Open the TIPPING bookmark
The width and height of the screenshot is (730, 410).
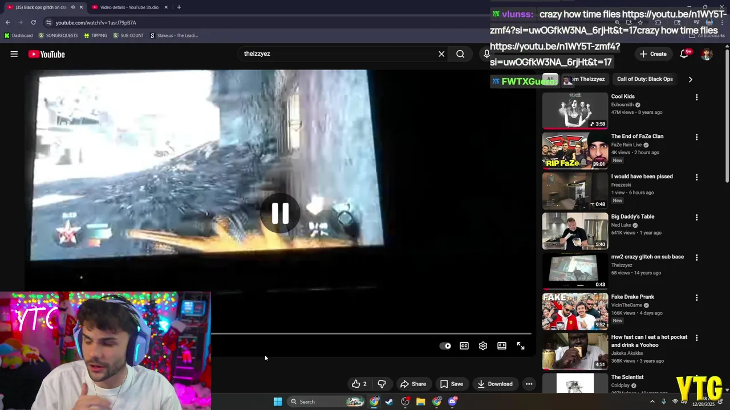[x=95, y=35]
